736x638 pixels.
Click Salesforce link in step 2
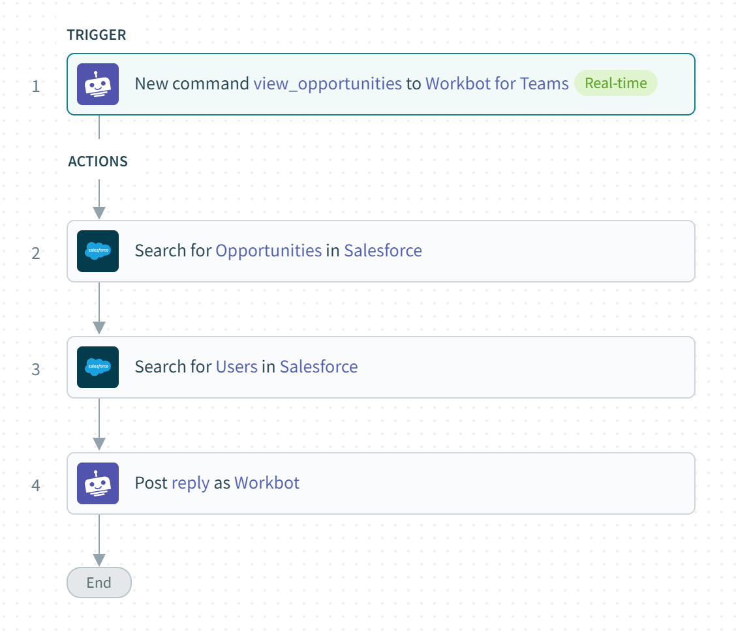coord(383,251)
